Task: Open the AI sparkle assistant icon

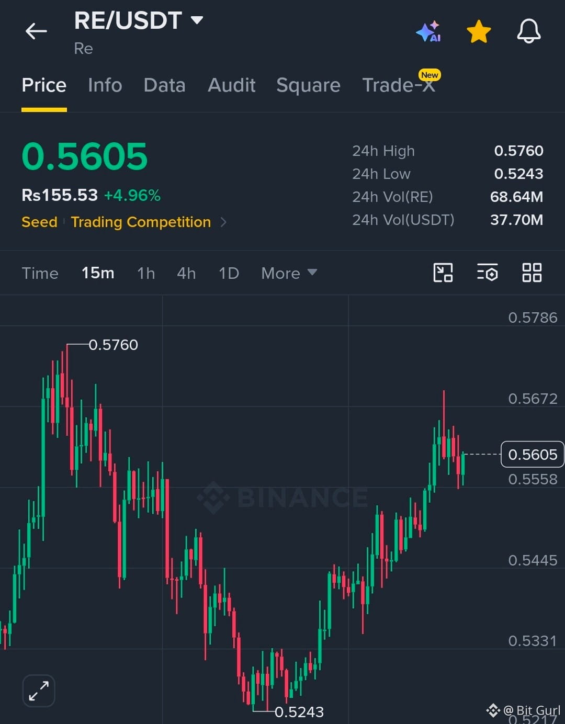Action: [x=428, y=31]
